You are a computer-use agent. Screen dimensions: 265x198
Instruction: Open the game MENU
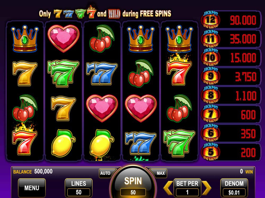[32, 188]
